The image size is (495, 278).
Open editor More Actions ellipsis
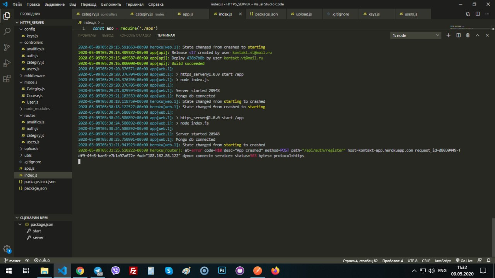tap(487, 14)
